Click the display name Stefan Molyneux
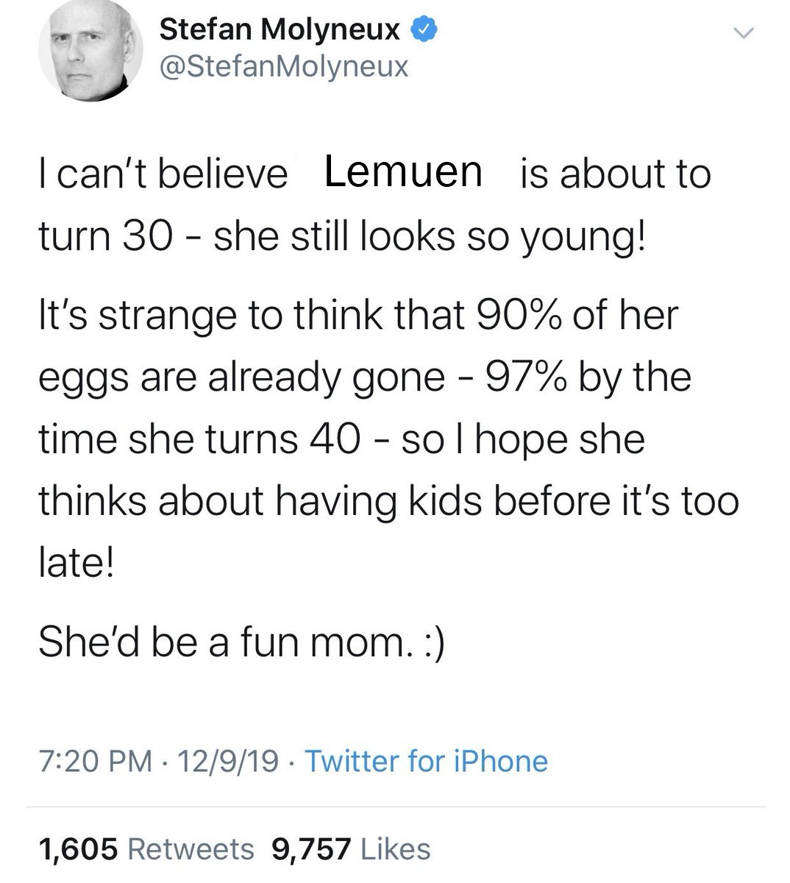Screen dimensions: 790x883 point(280,30)
